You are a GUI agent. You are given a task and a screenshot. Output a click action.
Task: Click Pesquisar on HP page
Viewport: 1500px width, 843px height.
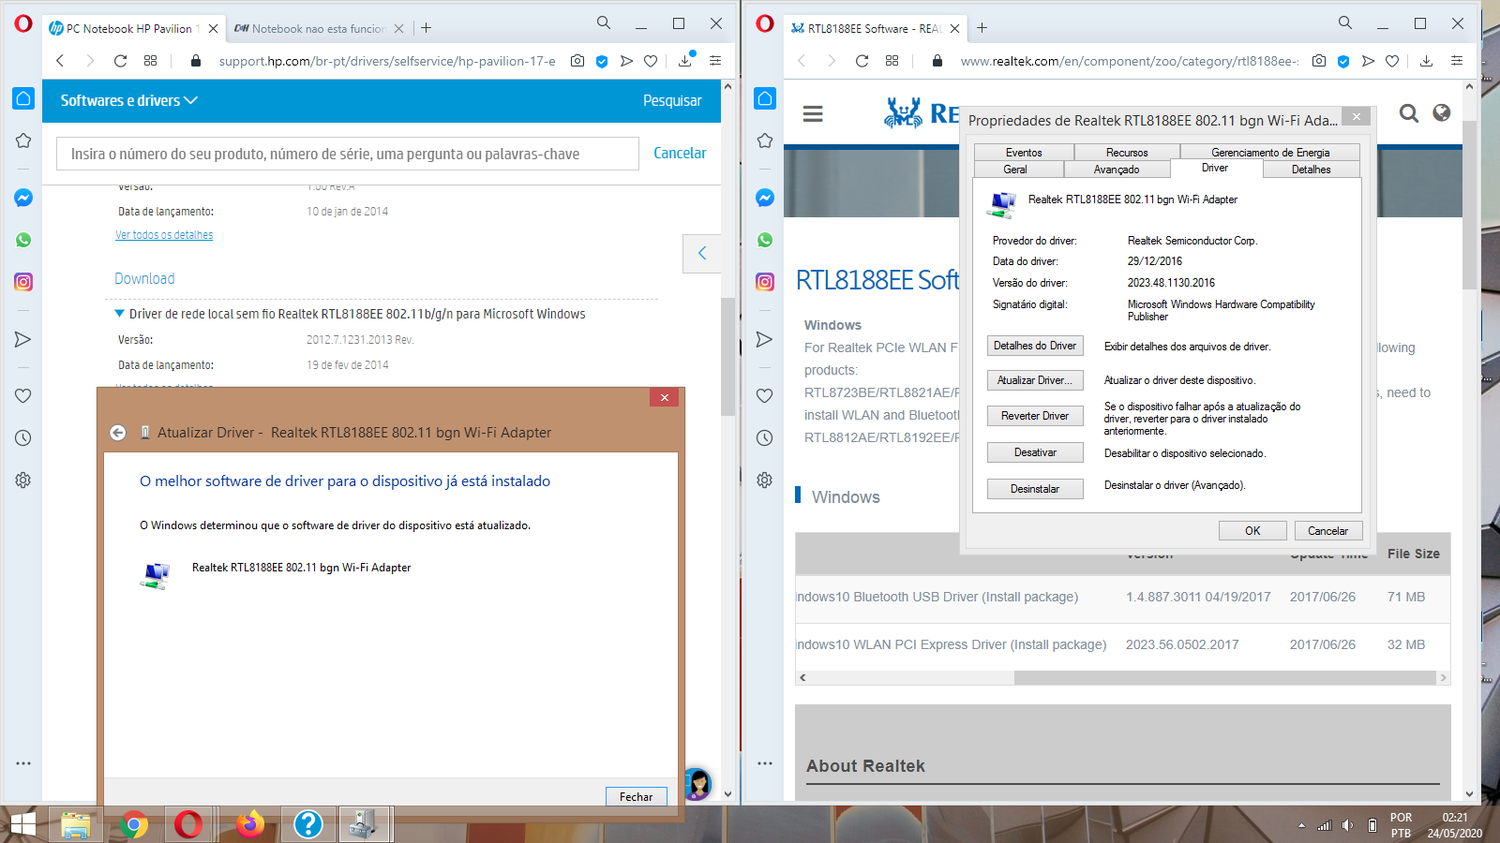pos(672,100)
